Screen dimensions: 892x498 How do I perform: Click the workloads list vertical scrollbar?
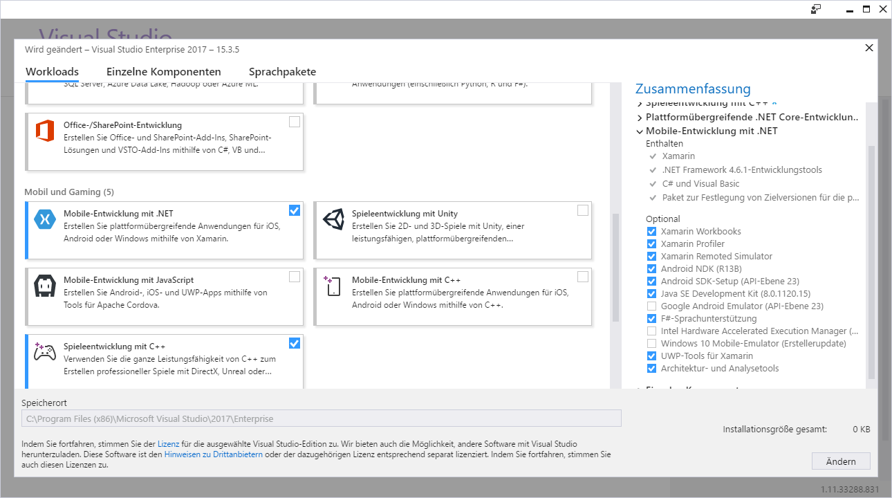615,266
